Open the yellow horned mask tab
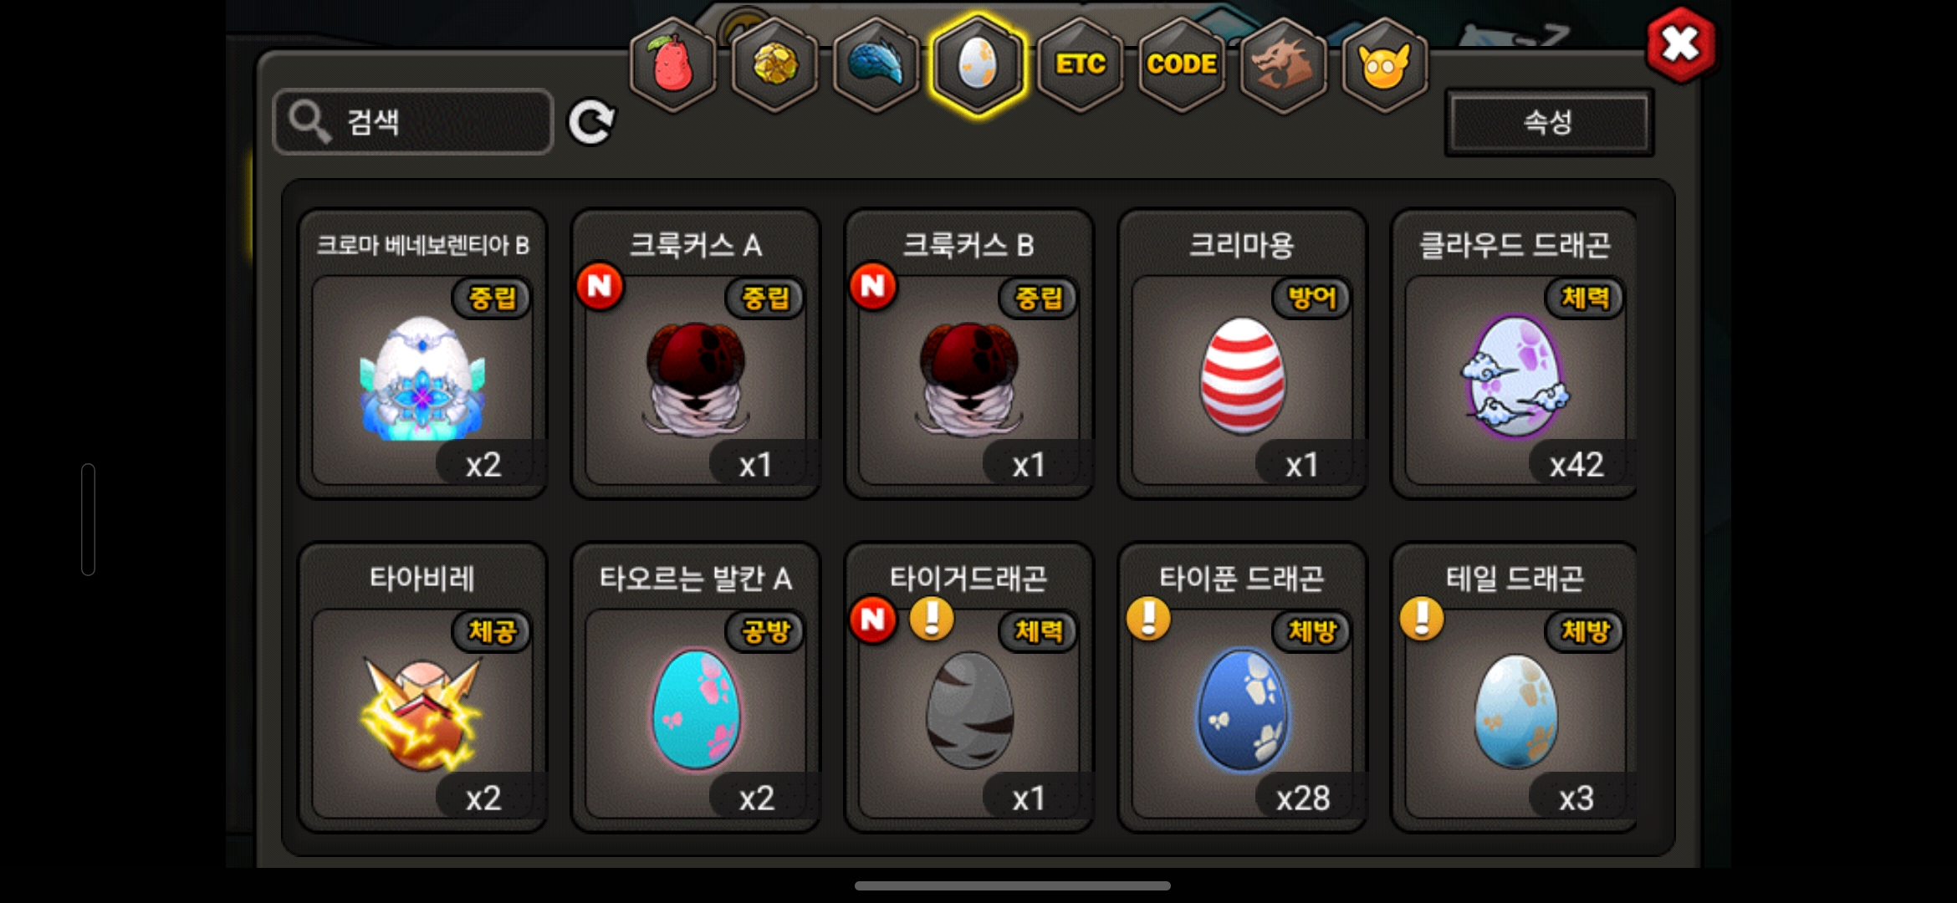 tap(1385, 64)
